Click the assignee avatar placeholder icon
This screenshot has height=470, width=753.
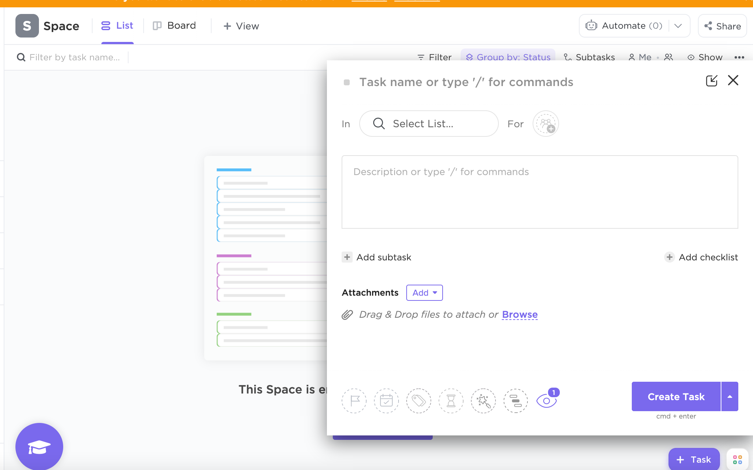[x=546, y=124]
